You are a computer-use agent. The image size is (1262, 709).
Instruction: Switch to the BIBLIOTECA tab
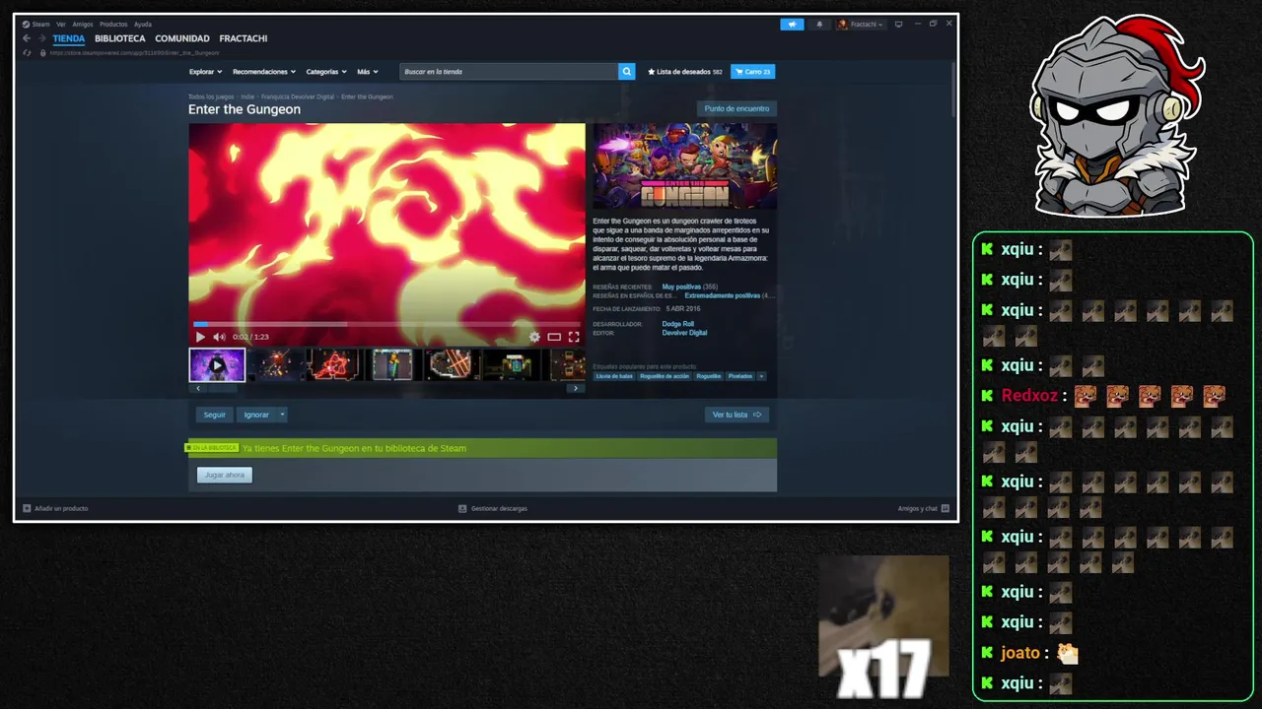[120, 38]
